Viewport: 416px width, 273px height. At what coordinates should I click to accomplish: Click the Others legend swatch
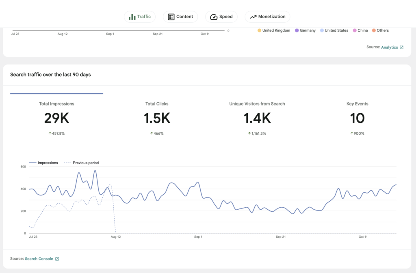click(x=374, y=30)
